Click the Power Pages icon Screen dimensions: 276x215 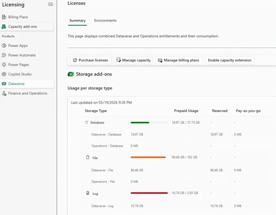pyautogui.click(x=4, y=64)
